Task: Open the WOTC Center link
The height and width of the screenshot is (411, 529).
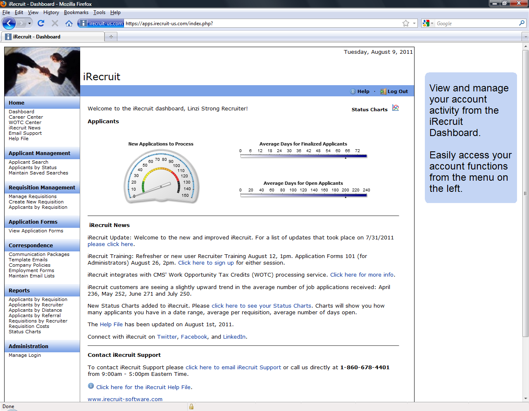Action: tap(25, 122)
